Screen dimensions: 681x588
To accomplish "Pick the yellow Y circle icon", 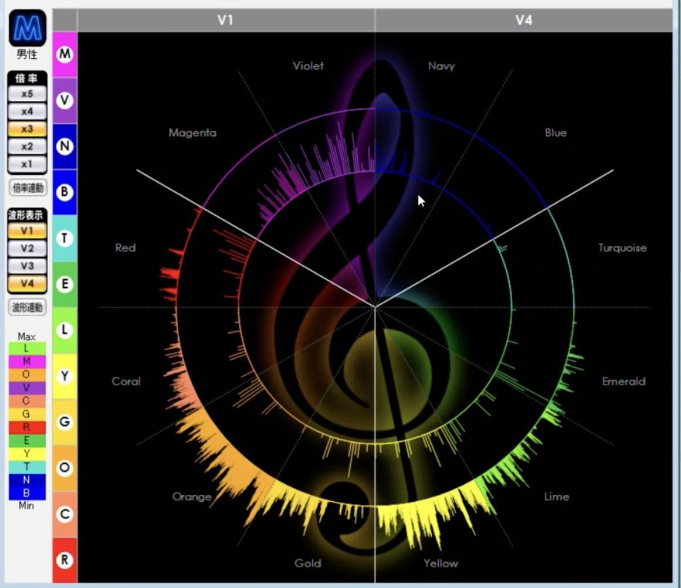I will pyautogui.click(x=65, y=376).
